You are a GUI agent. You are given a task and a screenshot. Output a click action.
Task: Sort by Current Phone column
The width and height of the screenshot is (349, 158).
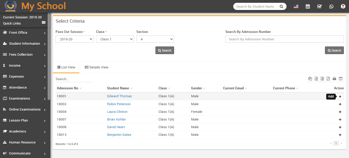click(x=286, y=88)
